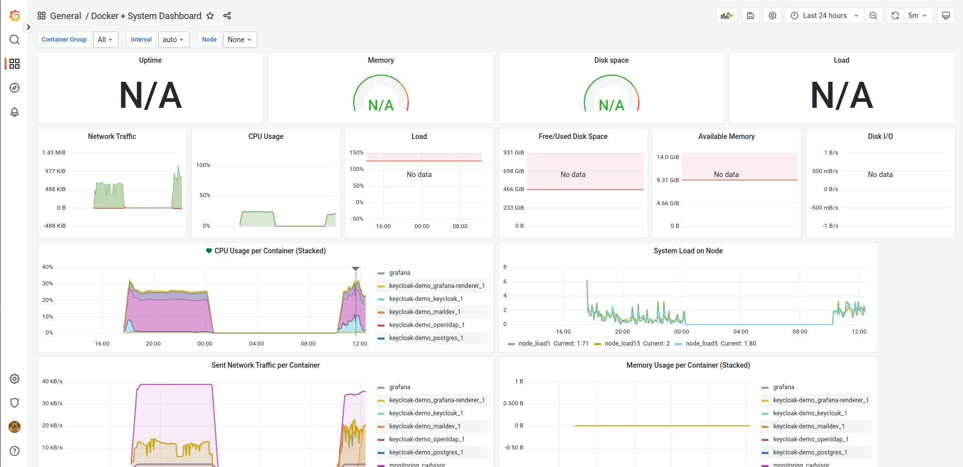Click the green heart alert icon on CPU panel
This screenshot has width=963, height=467.
pyautogui.click(x=209, y=251)
